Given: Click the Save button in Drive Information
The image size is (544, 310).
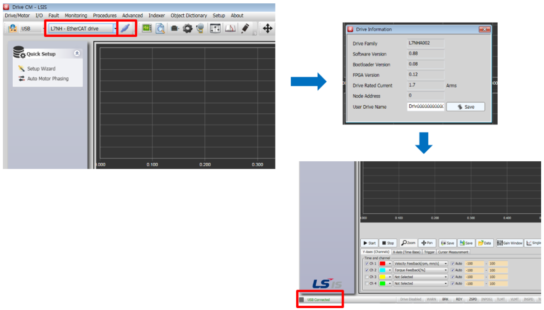Looking at the screenshot, I should point(465,107).
